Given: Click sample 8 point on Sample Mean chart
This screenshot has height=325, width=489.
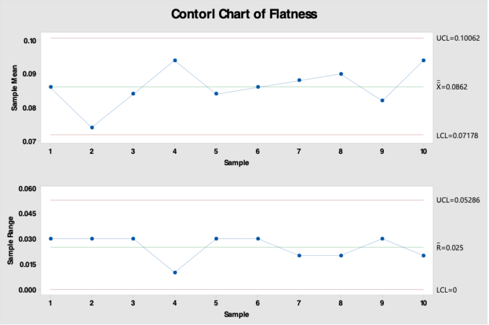Looking at the screenshot, I should click(341, 74).
